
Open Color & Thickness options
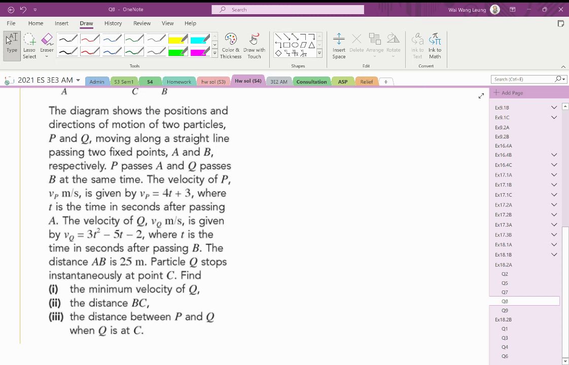pos(231,46)
